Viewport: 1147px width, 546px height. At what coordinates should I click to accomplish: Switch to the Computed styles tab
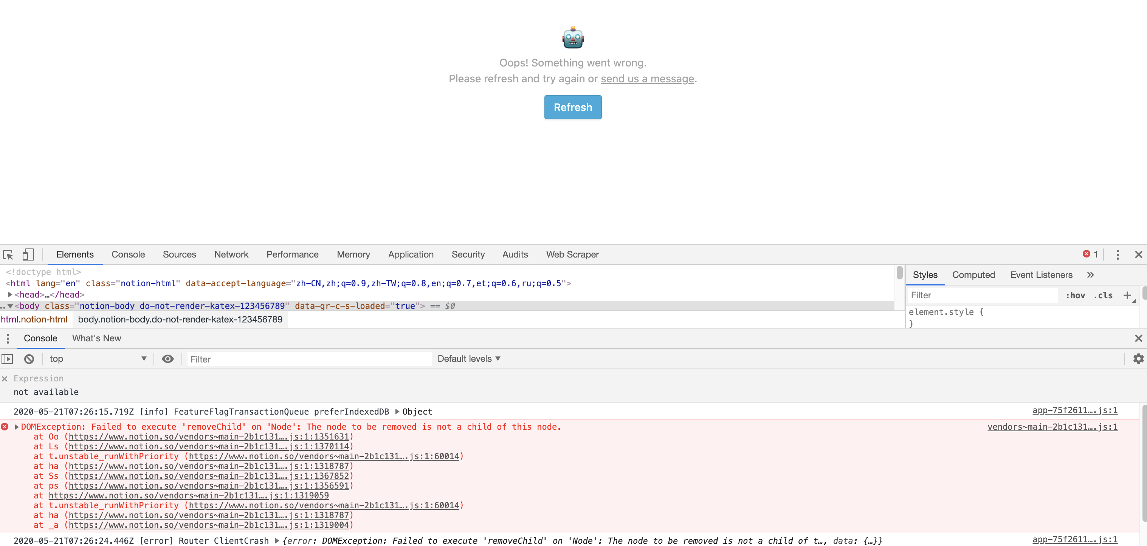tap(973, 275)
